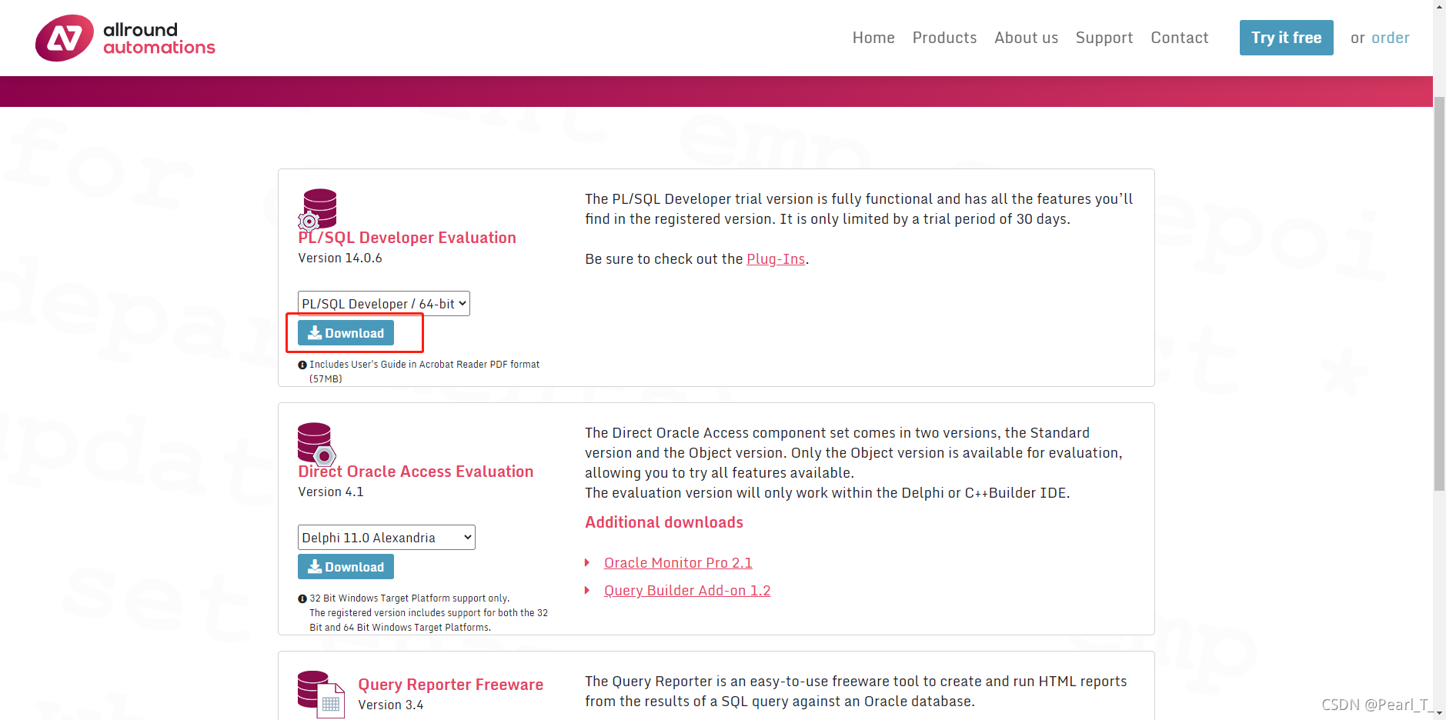Click the Try it free button

[1286, 38]
